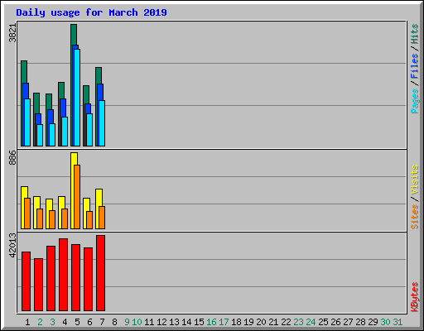Click green day 2 axis label
This screenshot has width=424, height=331.
pyautogui.click(x=40, y=322)
